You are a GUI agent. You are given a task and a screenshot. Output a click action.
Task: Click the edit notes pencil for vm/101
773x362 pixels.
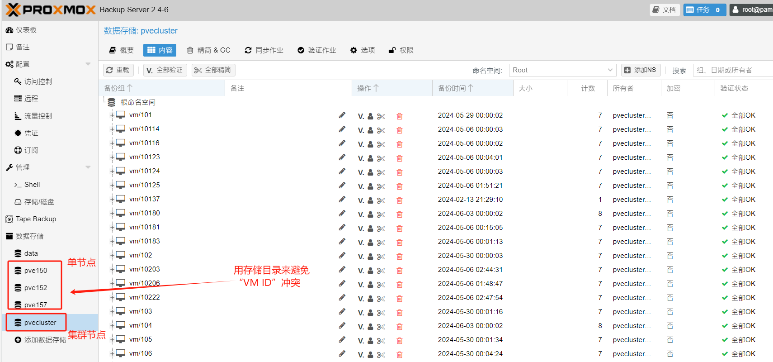[342, 115]
